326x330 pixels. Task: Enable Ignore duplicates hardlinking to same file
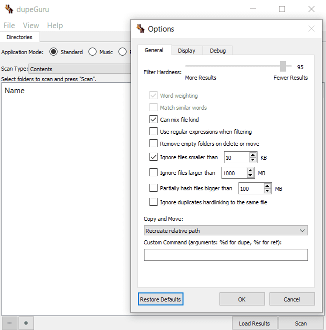pos(153,202)
